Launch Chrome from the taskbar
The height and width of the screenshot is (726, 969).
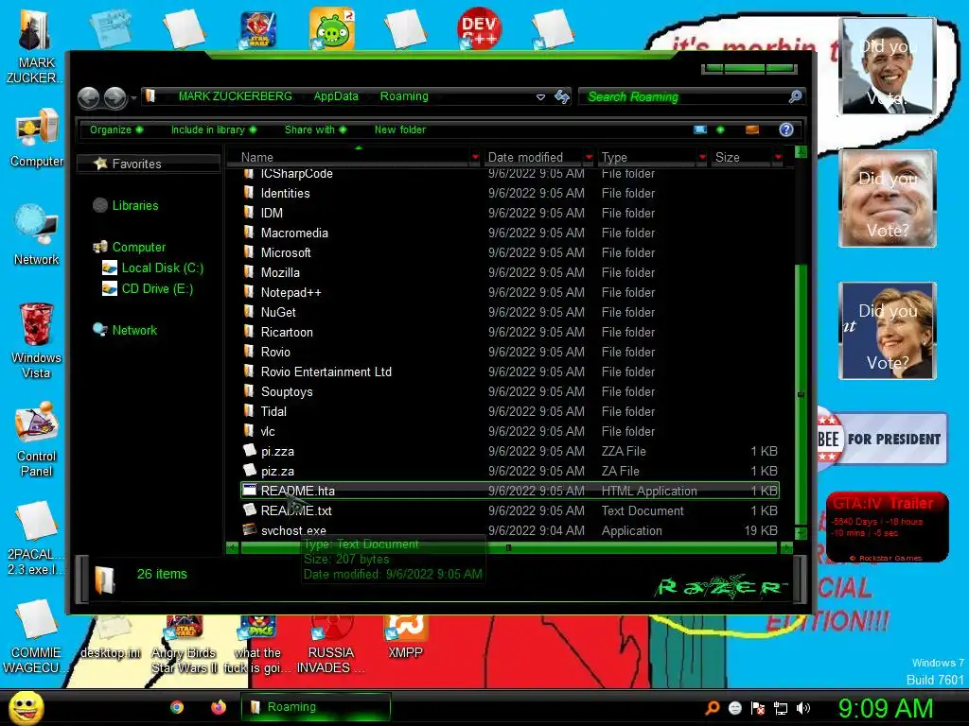[x=177, y=707]
